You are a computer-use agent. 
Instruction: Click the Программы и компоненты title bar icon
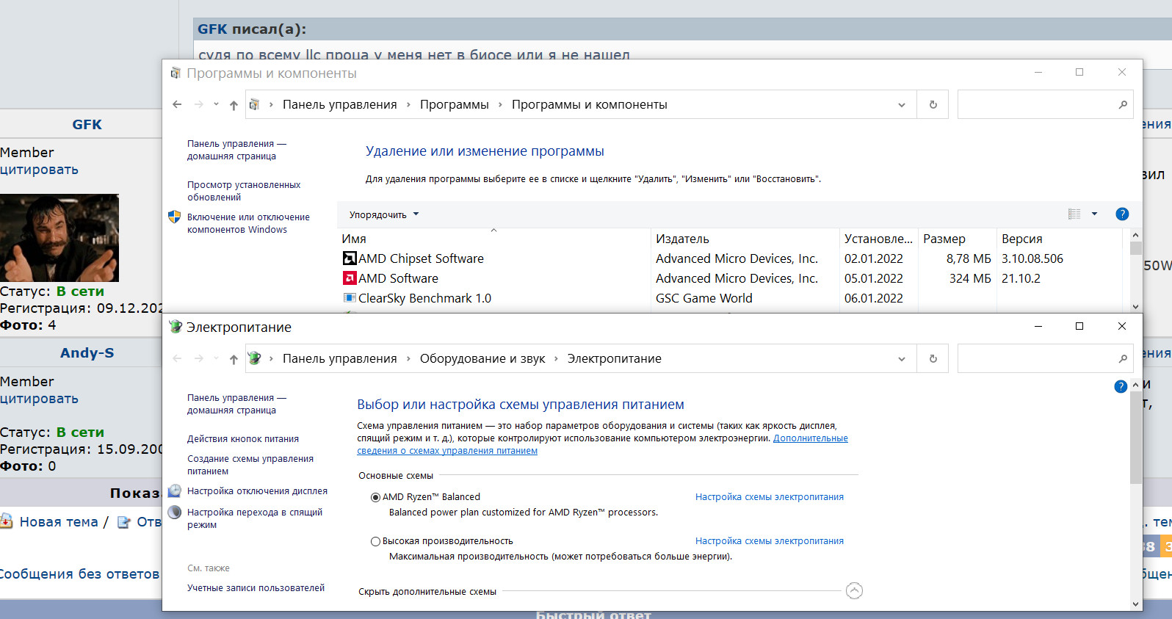(176, 73)
